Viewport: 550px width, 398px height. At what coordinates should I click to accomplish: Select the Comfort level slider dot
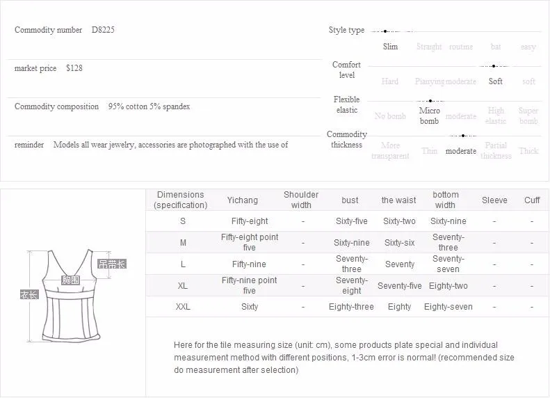pyautogui.click(x=494, y=66)
